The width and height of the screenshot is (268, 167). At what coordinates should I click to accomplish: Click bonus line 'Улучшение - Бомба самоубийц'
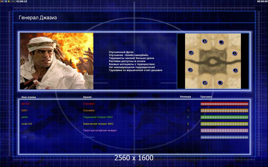128,55
